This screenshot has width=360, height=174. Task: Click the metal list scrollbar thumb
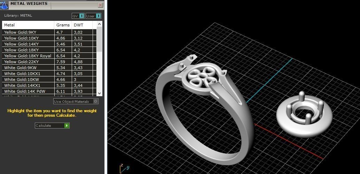[x=100, y=39]
